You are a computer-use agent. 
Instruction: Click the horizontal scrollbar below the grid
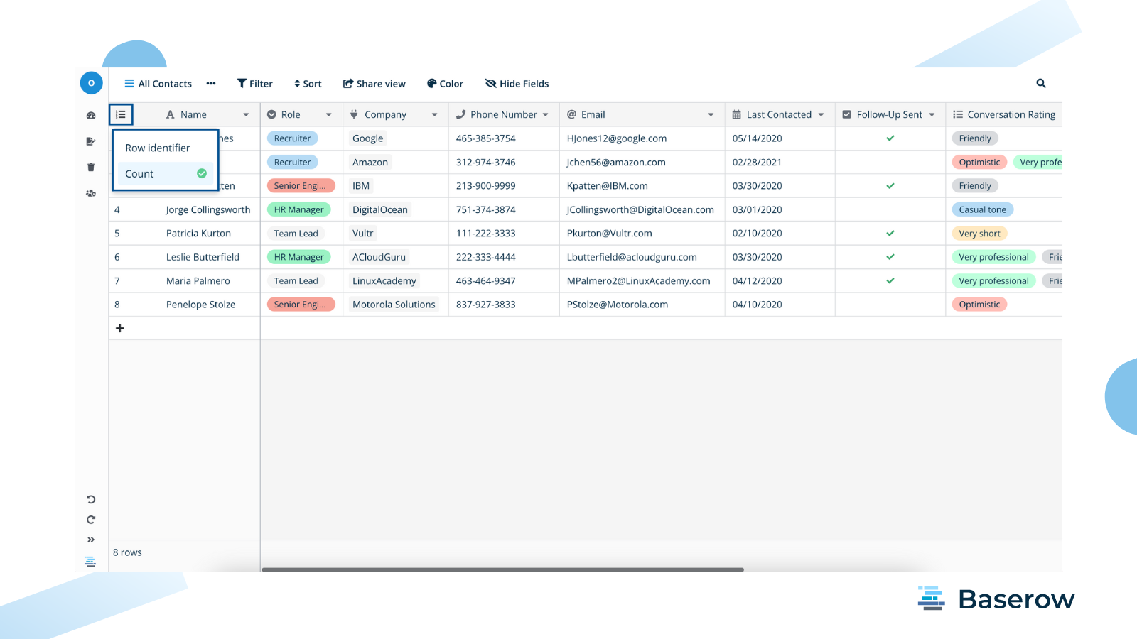pyautogui.click(x=502, y=569)
